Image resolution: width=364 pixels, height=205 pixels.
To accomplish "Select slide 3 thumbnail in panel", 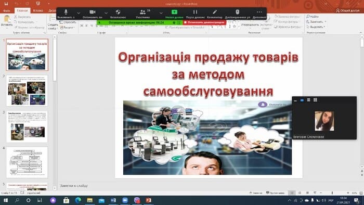I will point(27,126).
